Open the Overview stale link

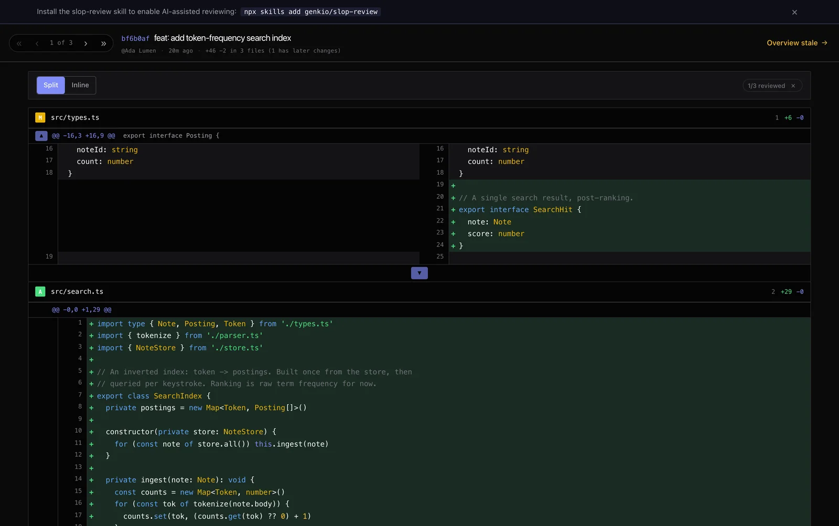coord(797,43)
